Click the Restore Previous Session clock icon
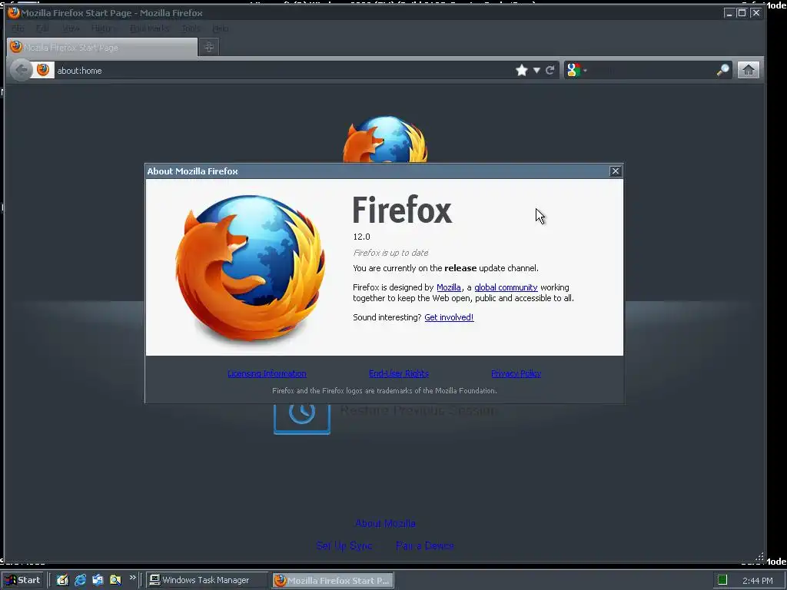 click(301, 418)
